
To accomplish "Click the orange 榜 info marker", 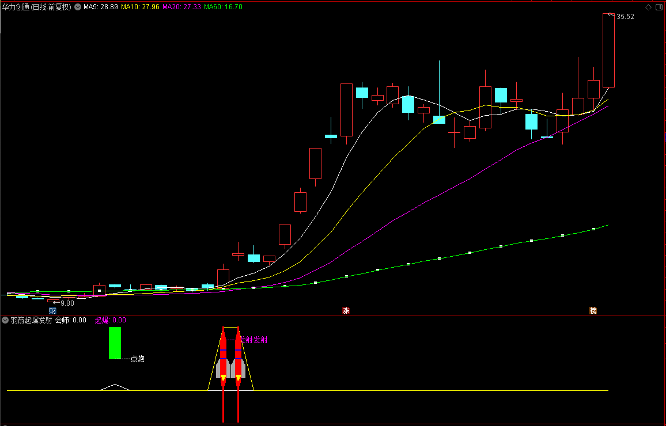I will click(593, 311).
